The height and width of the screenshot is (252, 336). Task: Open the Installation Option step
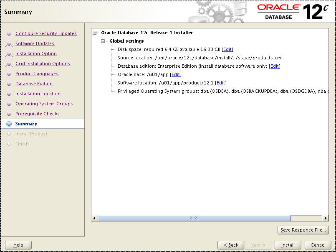(x=36, y=53)
